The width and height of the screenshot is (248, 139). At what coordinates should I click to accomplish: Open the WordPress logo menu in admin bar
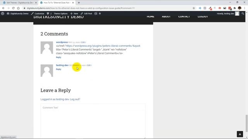3,14
